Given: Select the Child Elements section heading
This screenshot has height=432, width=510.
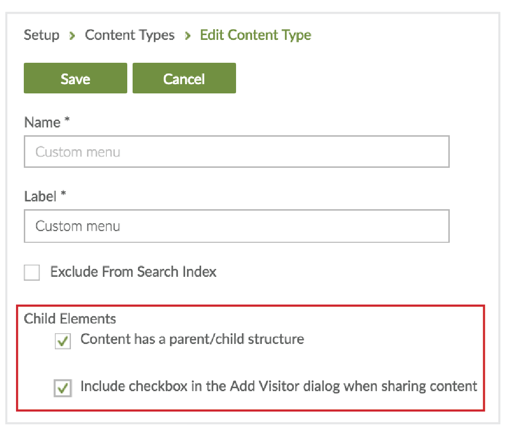Looking at the screenshot, I should [70, 319].
